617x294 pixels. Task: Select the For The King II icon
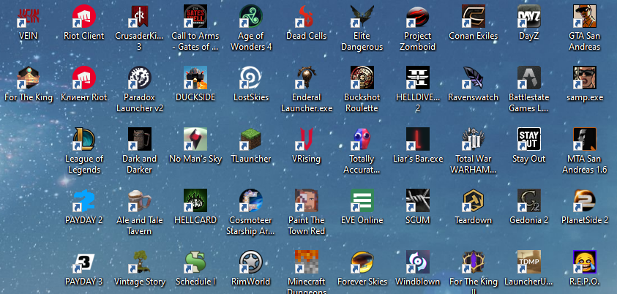(474, 262)
